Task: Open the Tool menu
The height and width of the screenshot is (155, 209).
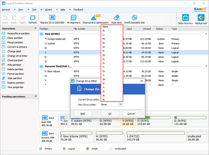Action: 34,10
